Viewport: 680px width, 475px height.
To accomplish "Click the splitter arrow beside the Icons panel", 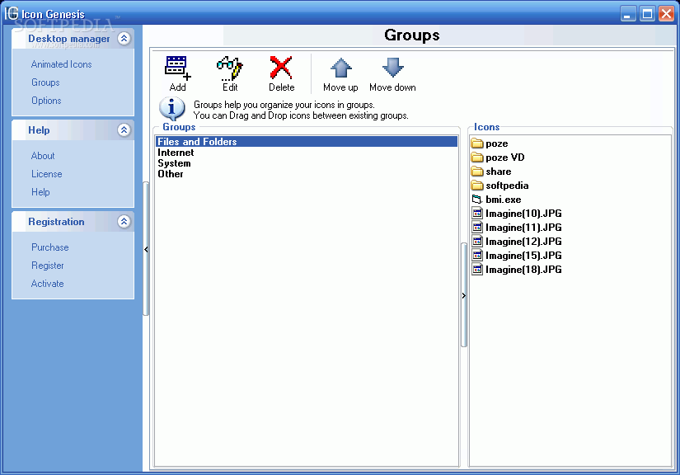I will pos(463,296).
